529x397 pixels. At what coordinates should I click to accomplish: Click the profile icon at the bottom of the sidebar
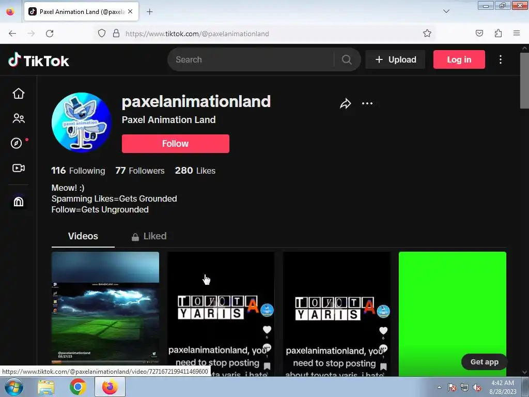(x=19, y=202)
